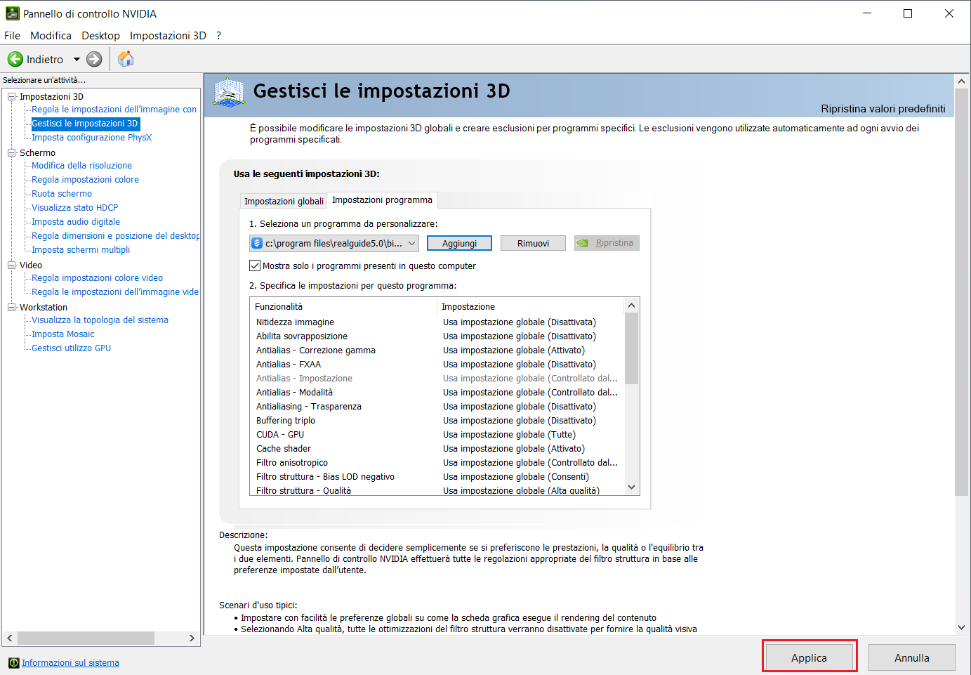Collapse the Workstation tree node
Viewport: 971px width, 675px height.
[12, 308]
